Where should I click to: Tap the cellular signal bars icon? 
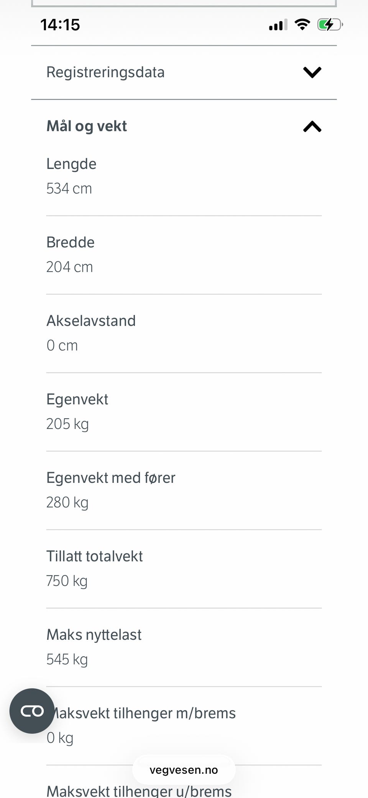278,25
